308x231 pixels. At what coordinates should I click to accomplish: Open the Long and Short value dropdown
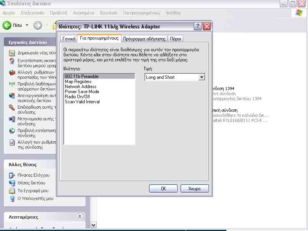202,77
